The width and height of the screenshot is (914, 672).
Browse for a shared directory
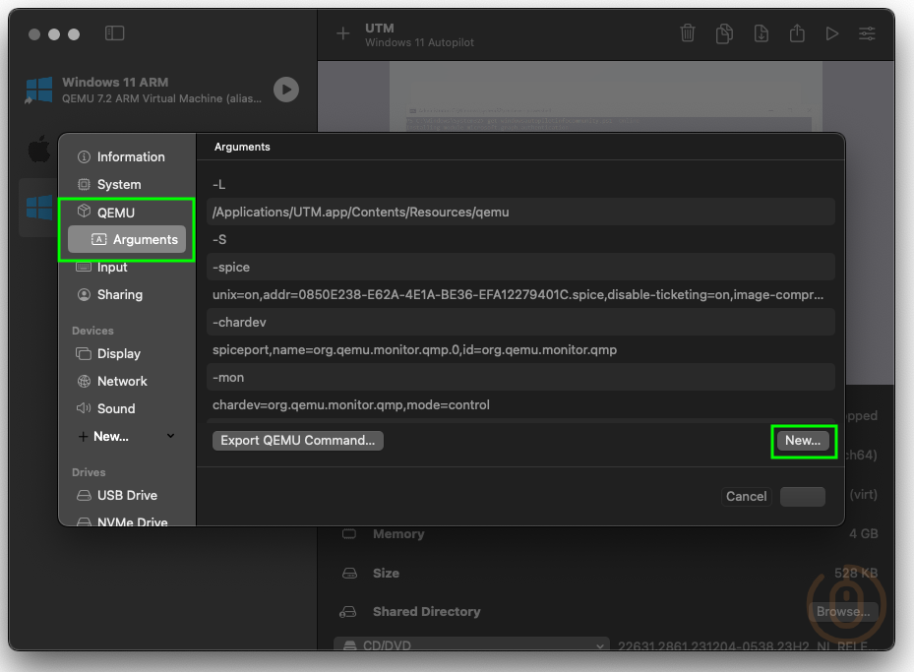pyautogui.click(x=842, y=611)
